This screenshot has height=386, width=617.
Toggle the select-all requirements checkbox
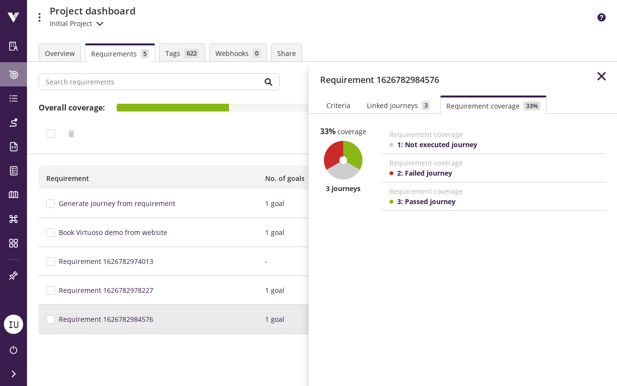click(x=51, y=134)
